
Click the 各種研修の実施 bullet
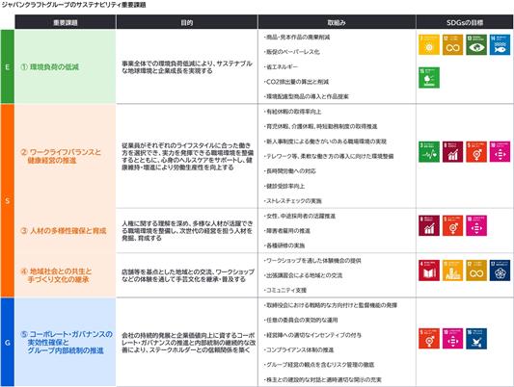[284, 245]
